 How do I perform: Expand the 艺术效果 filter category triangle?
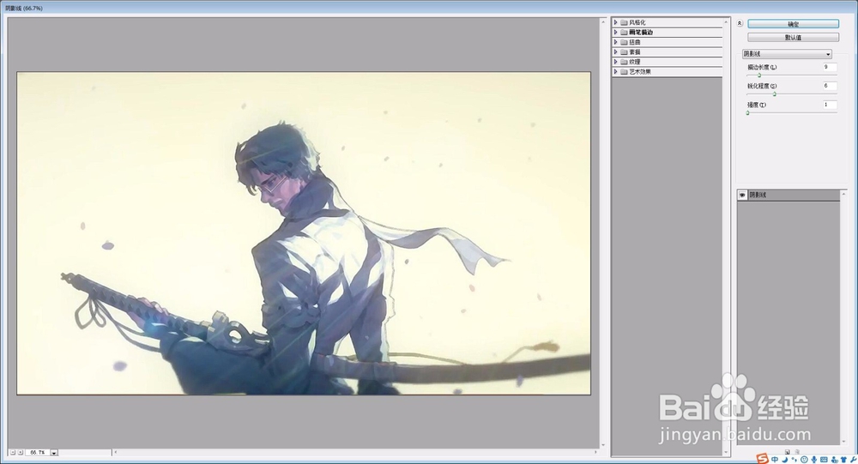tap(615, 72)
